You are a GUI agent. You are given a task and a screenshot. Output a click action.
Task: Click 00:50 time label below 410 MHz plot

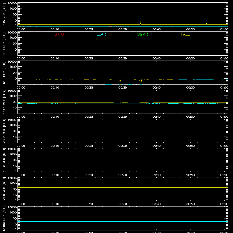pos(190,59)
